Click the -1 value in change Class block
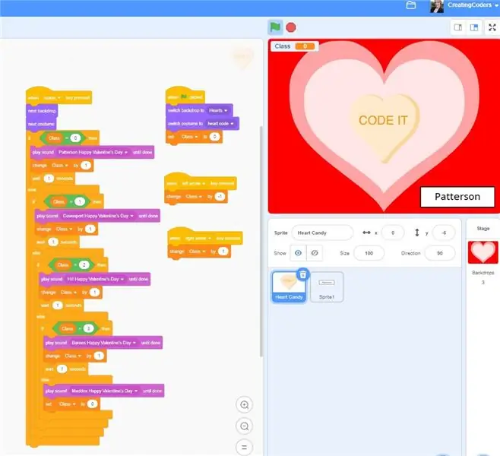Viewport: 500px width, 456px height. pos(220,197)
